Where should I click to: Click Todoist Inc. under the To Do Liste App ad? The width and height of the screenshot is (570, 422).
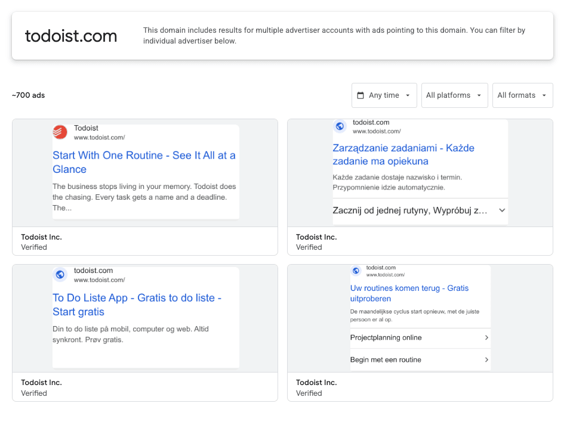tap(41, 383)
